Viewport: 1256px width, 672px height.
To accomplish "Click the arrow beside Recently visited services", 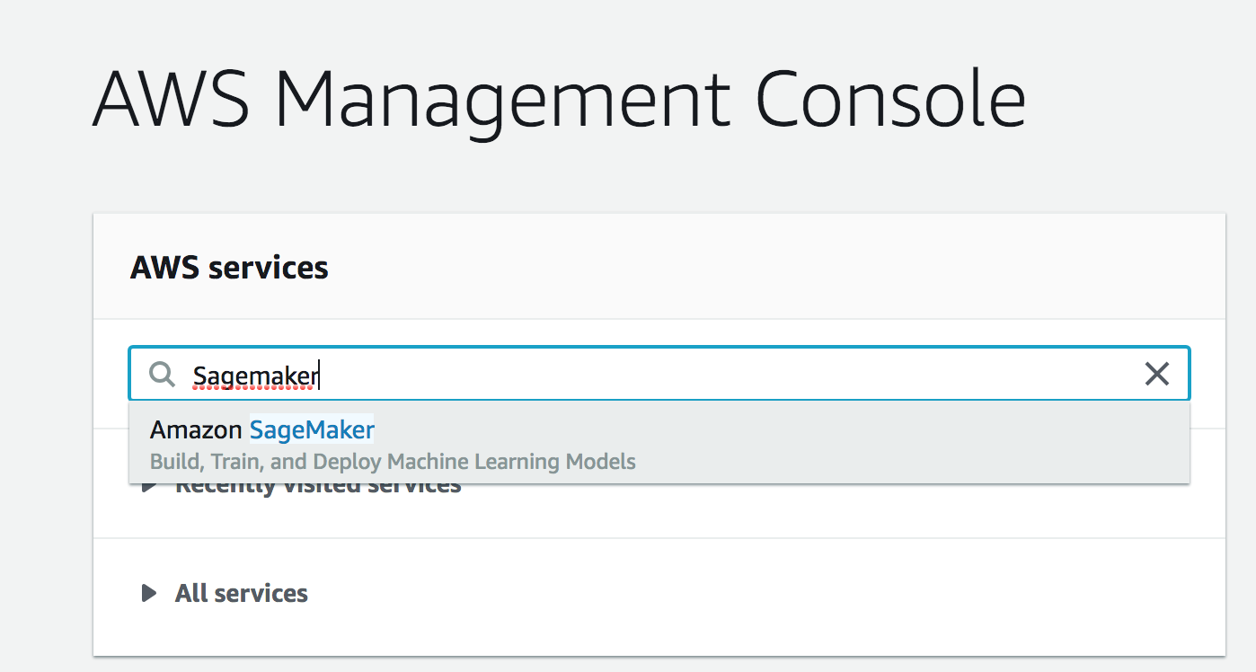I will (149, 487).
